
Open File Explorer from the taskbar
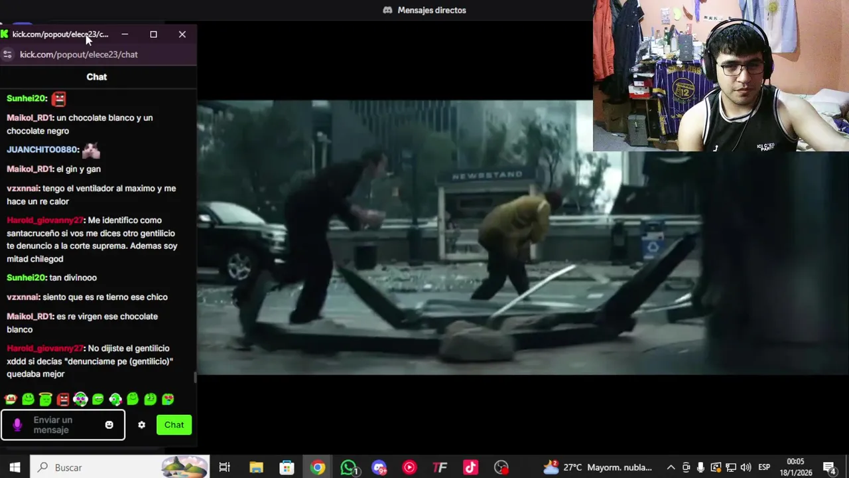click(256, 467)
